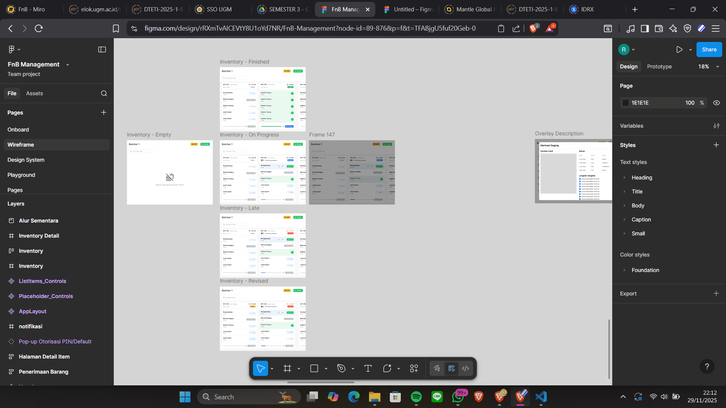Expand the Foundation color style group
This screenshot has height=408, width=726.
[x=624, y=270]
